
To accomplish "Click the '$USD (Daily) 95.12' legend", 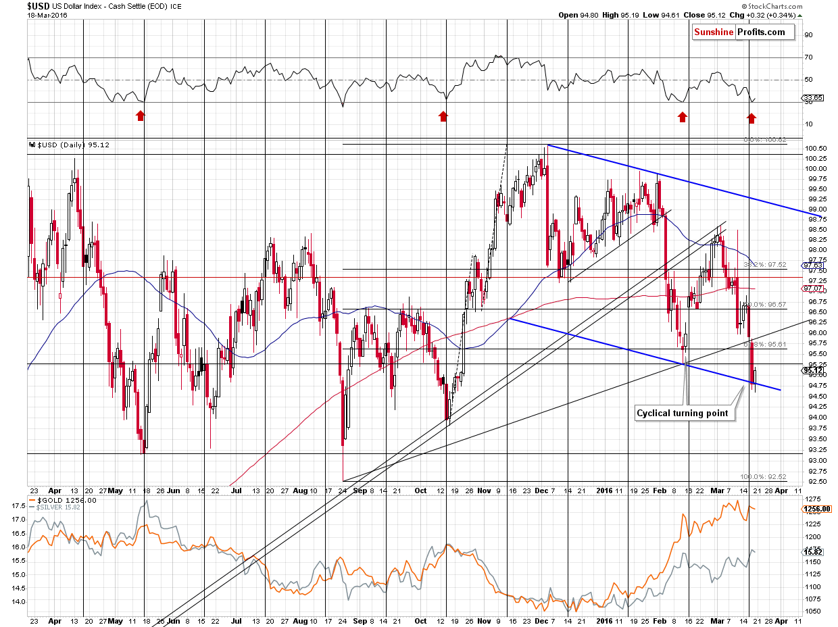I will point(73,145).
